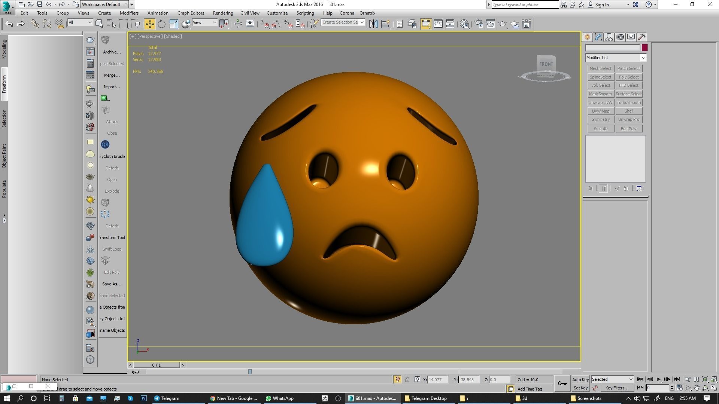
Task: Open the Selection Filter 'All' dropdown
Action: point(80,23)
